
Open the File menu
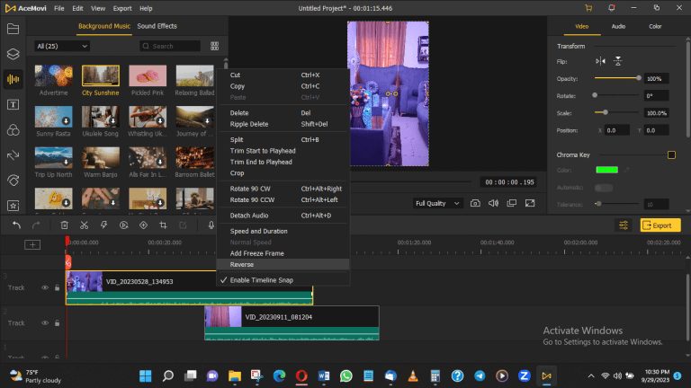click(x=58, y=8)
